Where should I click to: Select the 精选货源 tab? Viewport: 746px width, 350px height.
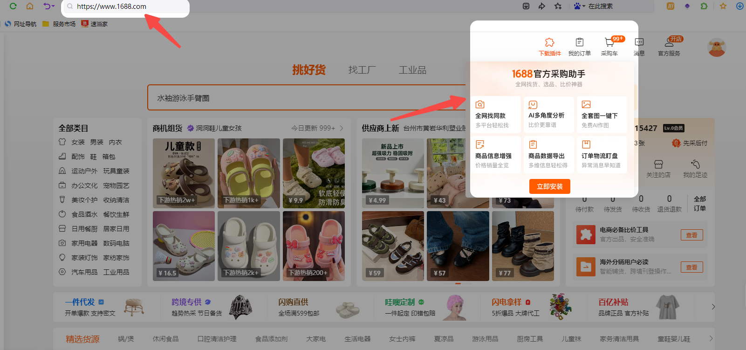click(x=82, y=339)
